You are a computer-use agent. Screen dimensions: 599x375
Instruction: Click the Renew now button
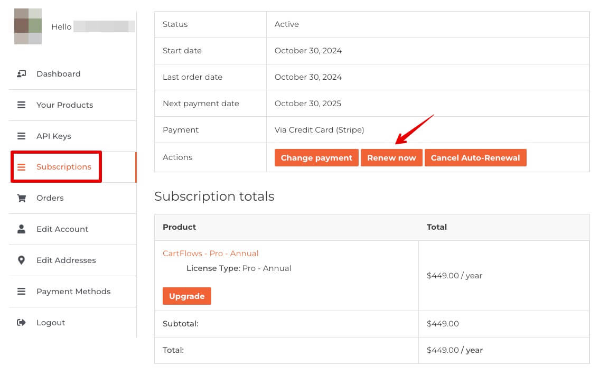coord(391,158)
